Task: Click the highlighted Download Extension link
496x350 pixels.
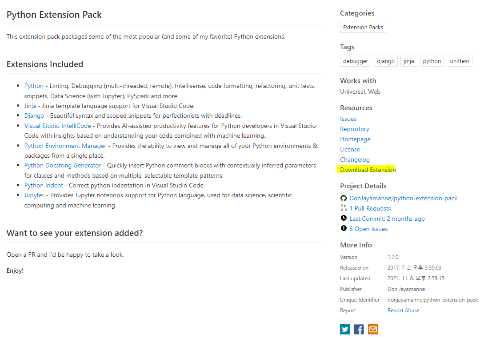Action: [x=368, y=170]
